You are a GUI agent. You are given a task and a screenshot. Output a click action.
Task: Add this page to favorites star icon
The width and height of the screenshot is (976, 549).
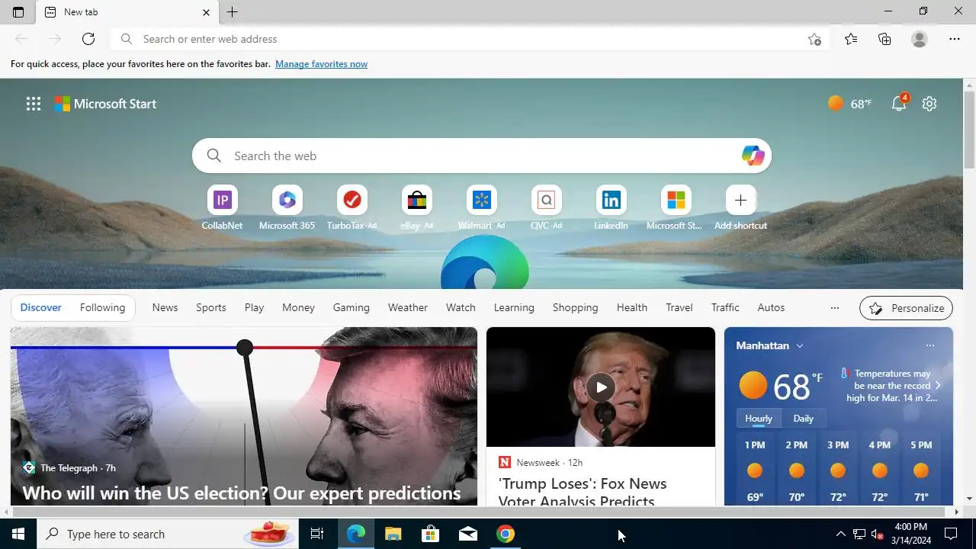click(x=814, y=39)
